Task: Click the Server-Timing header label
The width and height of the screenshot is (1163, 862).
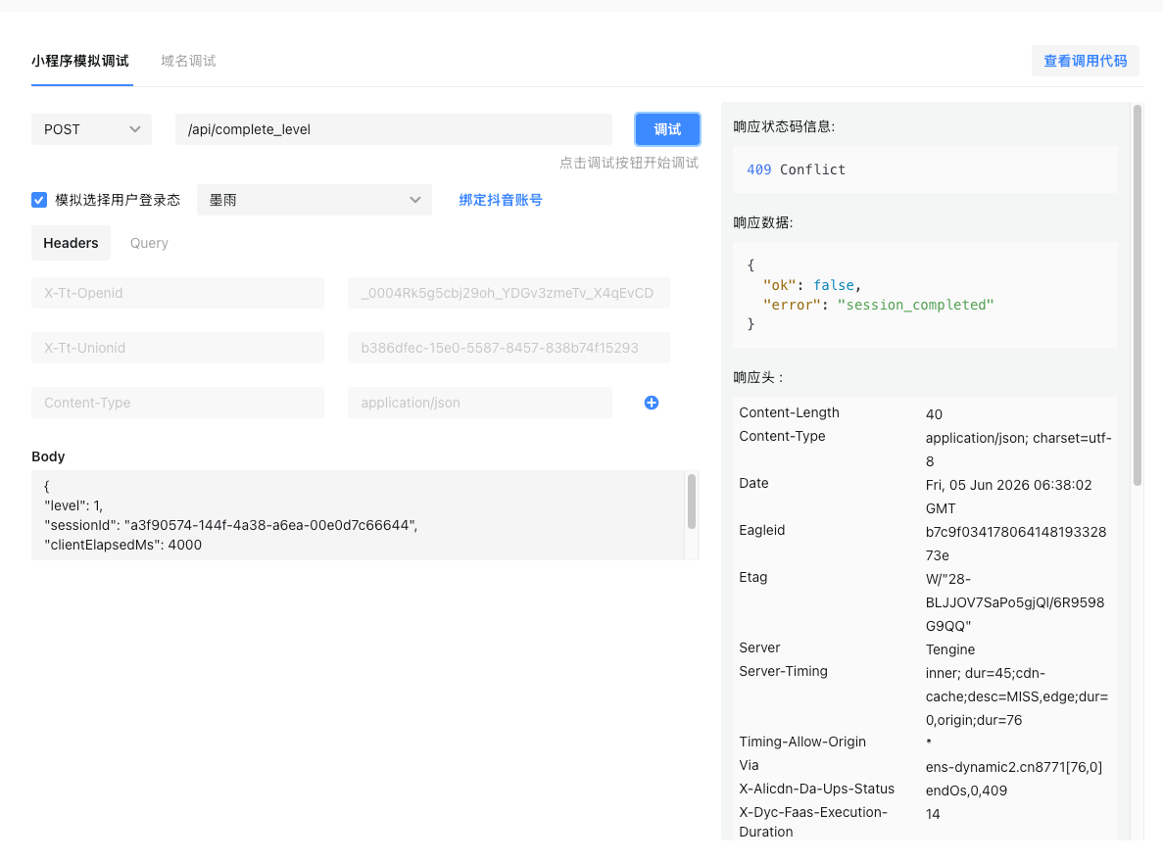Action: 783,671
